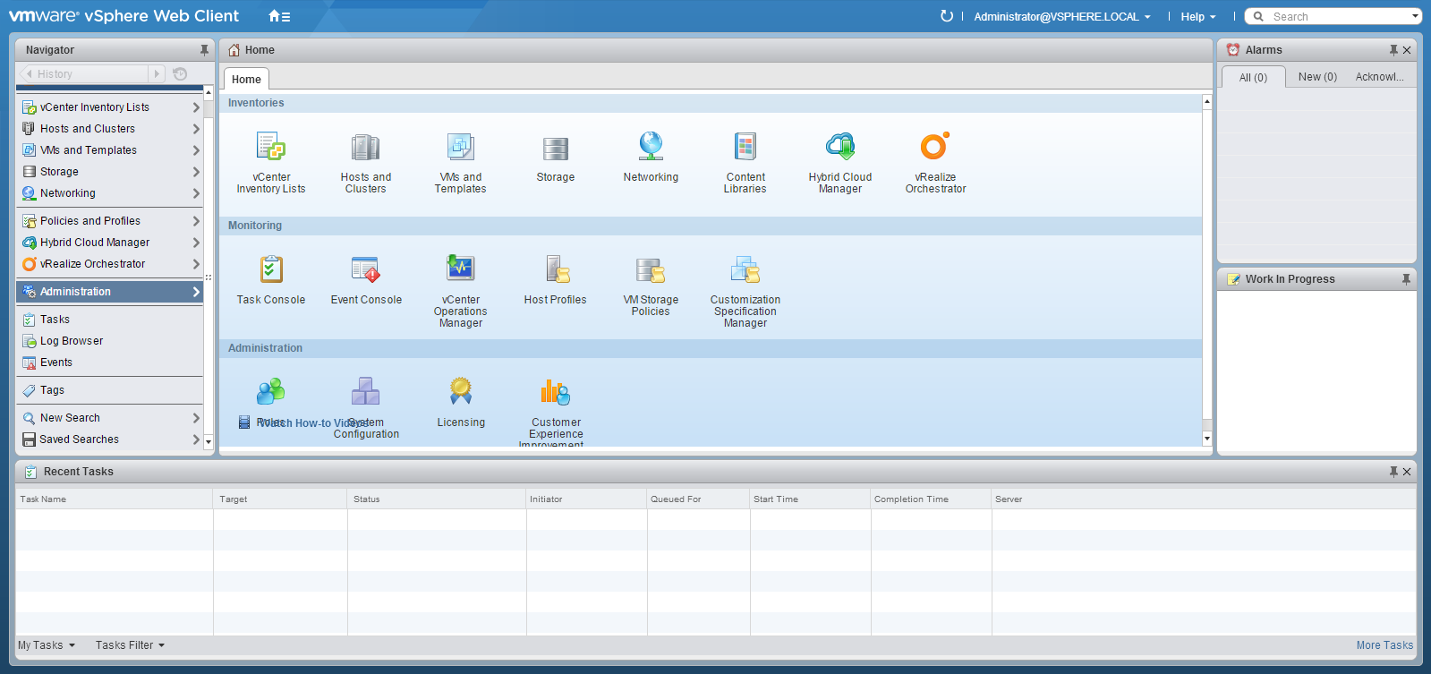Screen dimensions: 1431x674
Task: Open Administrator@VSPHERE.LOCAL user dropdown
Action: [1062, 16]
